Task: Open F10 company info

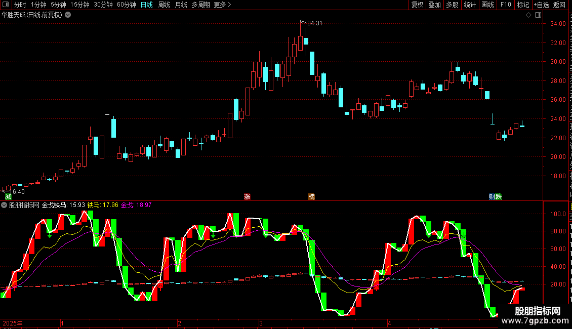Action: [506, 5]
